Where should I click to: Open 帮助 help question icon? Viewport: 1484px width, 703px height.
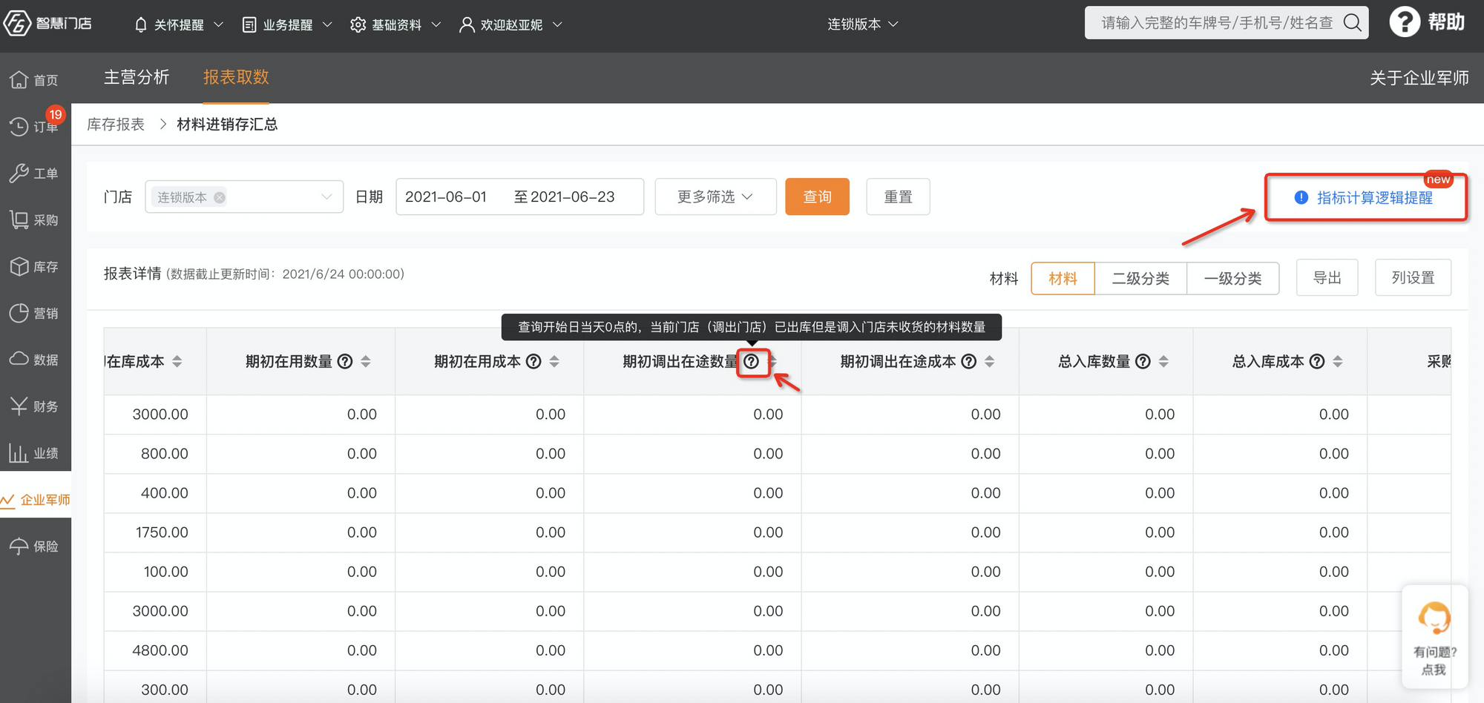click(1405, 22)
